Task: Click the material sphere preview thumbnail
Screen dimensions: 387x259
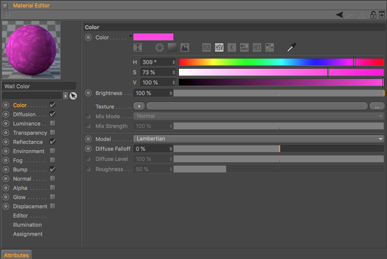Action: click(x=31, y=50)
